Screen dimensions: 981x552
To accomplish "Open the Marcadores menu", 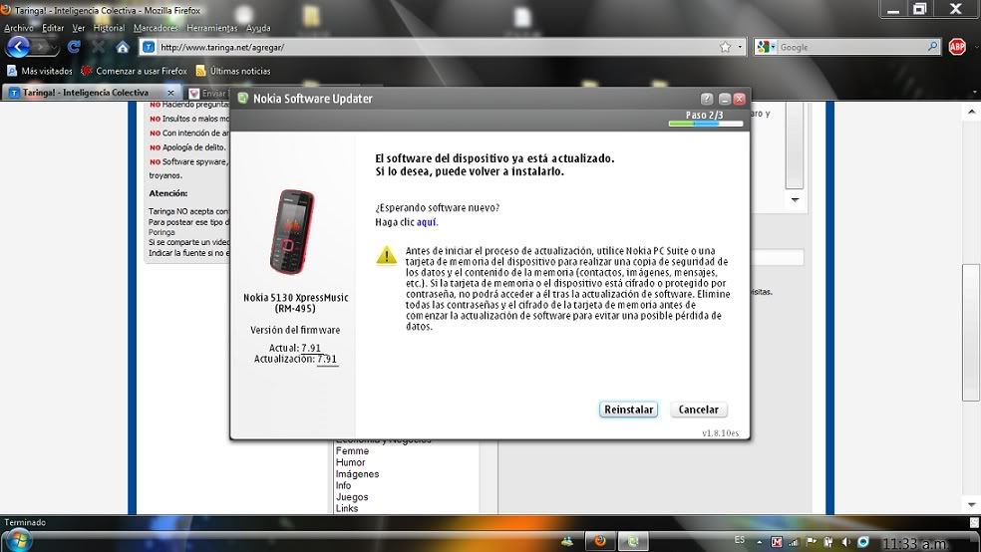I will click(156, 28).
